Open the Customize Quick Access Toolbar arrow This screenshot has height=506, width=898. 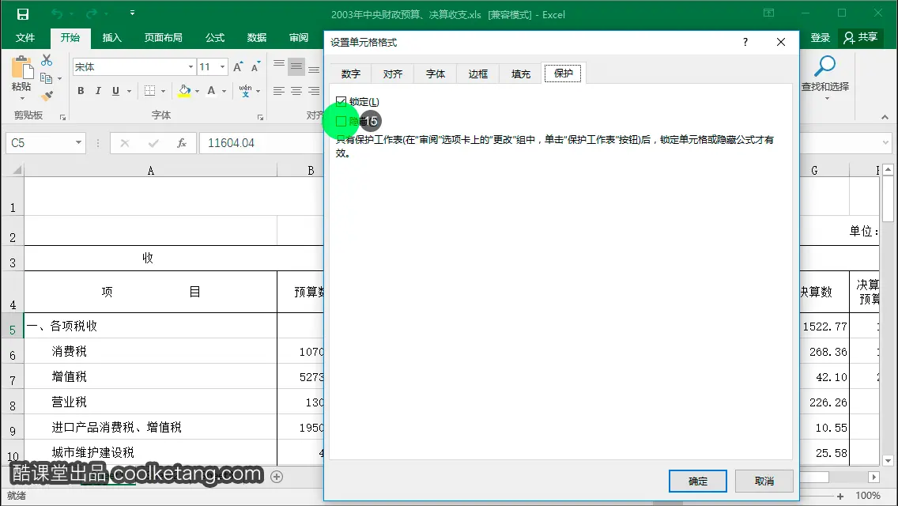click(132, 13)
